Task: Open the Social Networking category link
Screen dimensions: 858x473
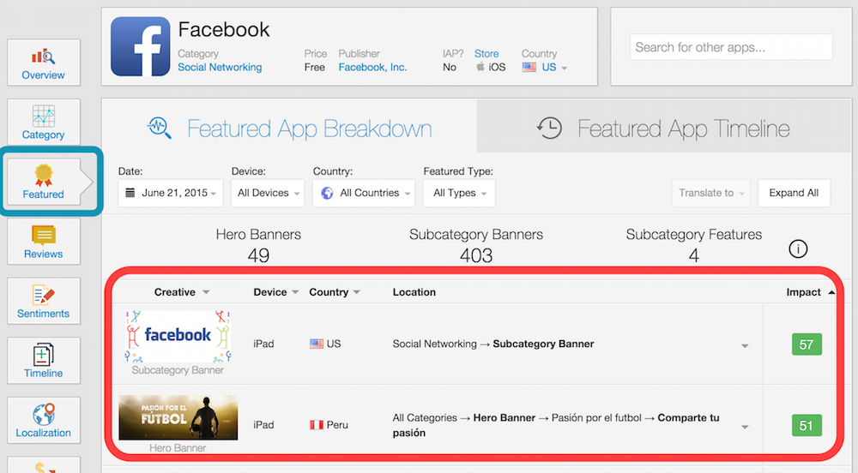Action: [220, 67]
